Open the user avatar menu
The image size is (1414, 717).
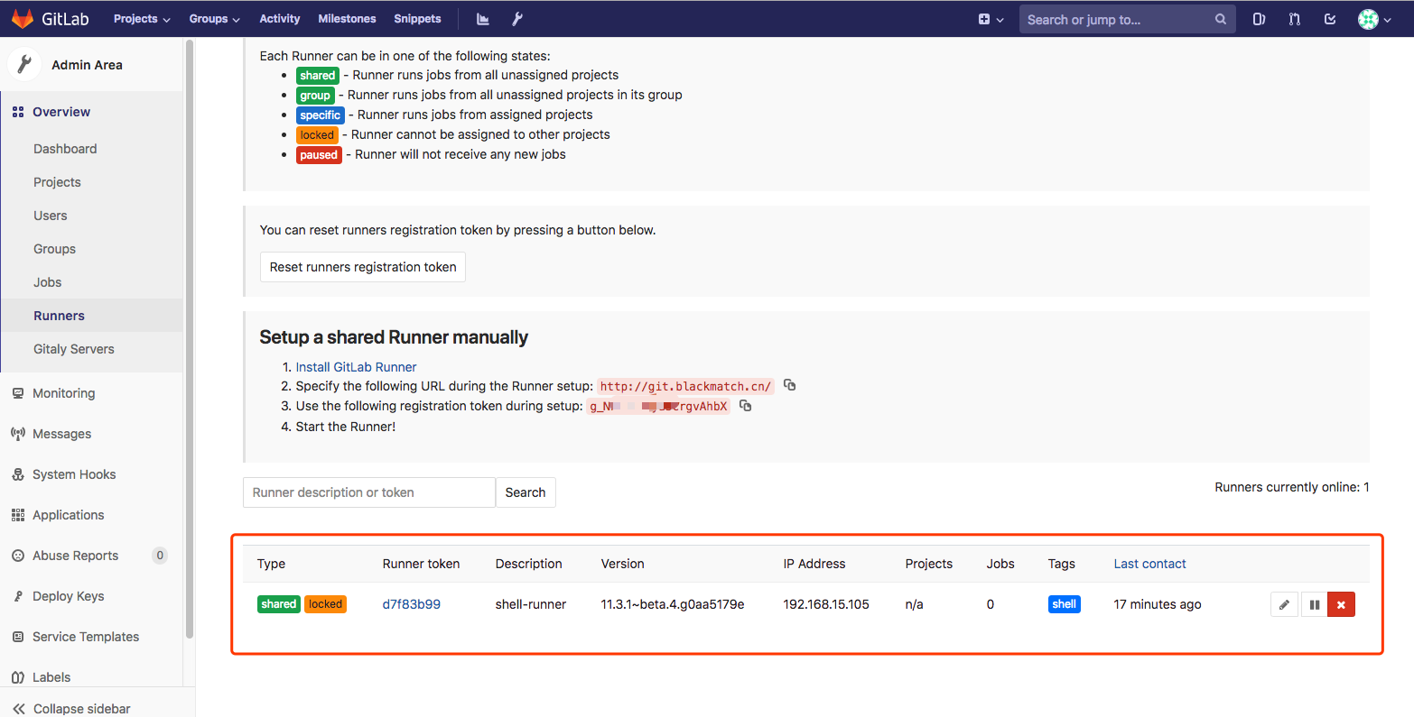[1374, 19]
